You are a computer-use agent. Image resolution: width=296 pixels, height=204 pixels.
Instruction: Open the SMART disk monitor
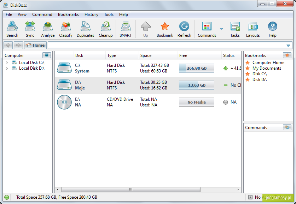(x=126, y=29)
